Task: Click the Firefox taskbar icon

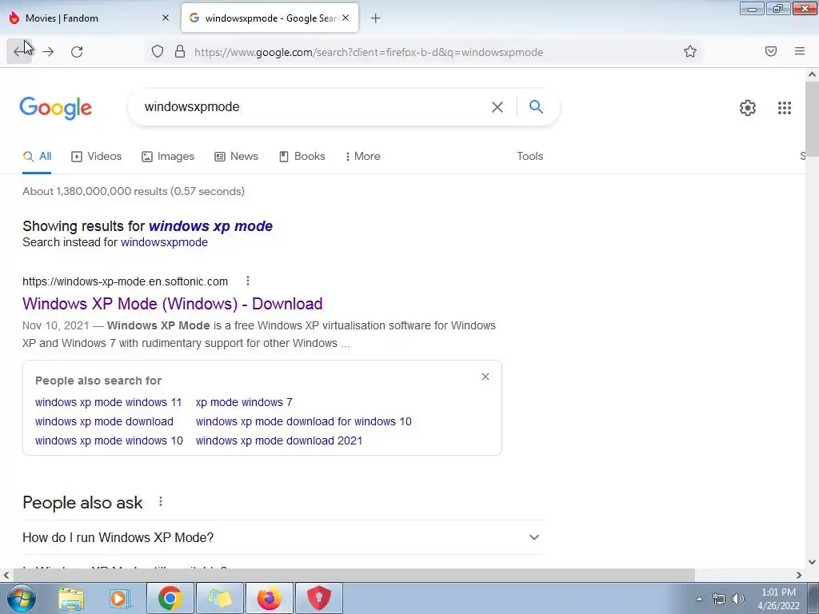Action: 269,598
